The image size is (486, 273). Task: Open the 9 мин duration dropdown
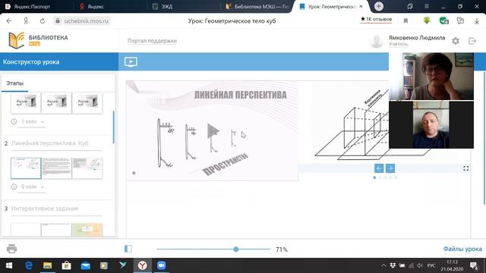pos(32,187)
